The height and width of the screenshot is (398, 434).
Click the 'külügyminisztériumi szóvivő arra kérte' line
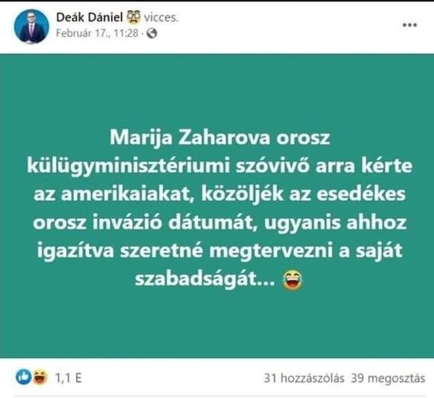tap(220, 166)
